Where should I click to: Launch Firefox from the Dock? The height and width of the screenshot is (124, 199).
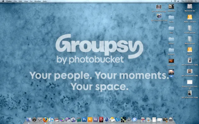tap(45, 119)
